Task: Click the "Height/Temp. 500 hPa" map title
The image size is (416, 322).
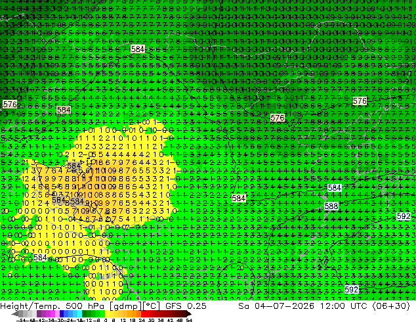Action: tap(53, 306)
